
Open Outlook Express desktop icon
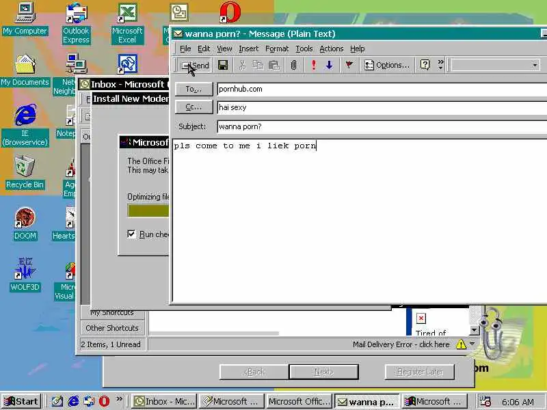[x=76, y=24]
